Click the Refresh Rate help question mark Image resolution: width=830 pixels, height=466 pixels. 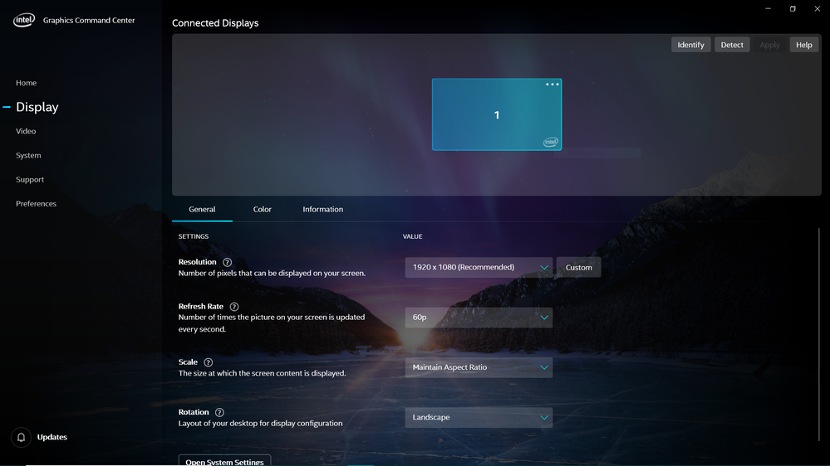(x=234, y=307)
